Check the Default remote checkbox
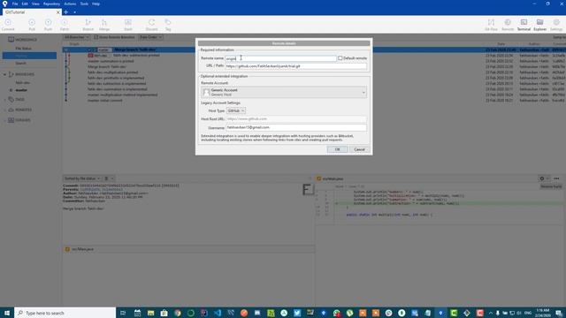The height and width of the screenshot is (318, 566). pos(340,58)
